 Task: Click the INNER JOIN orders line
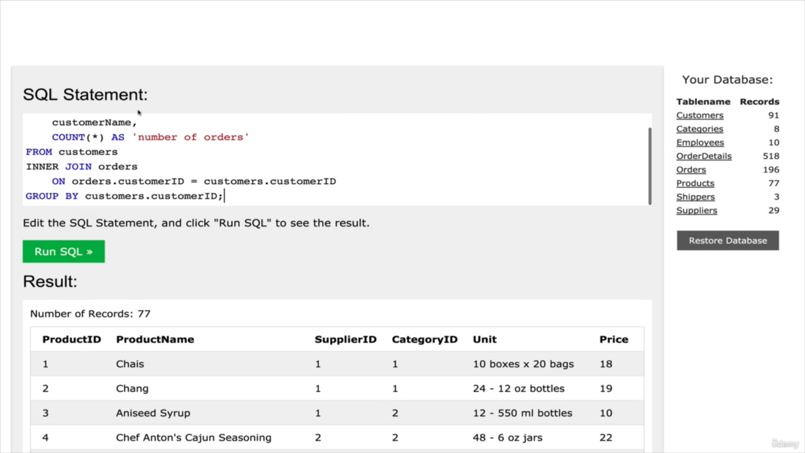[82, 167]
